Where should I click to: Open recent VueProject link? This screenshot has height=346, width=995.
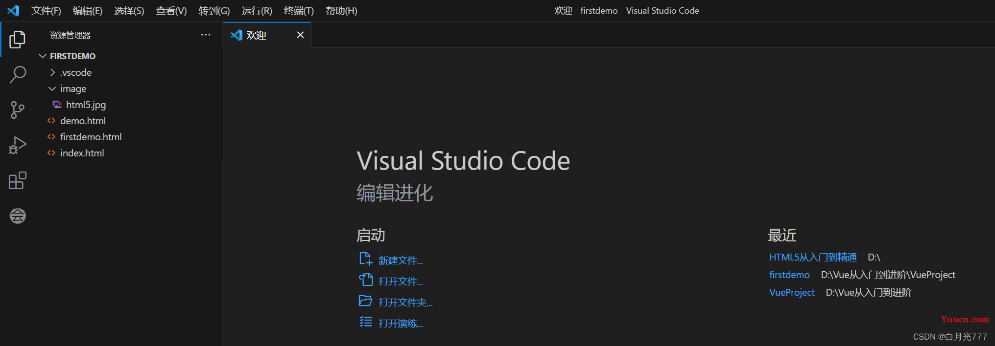coord(792,292)
